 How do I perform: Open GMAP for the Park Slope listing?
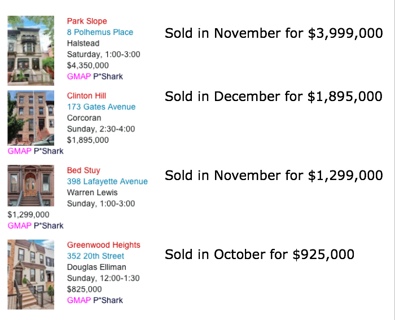[x=79, y=76]
